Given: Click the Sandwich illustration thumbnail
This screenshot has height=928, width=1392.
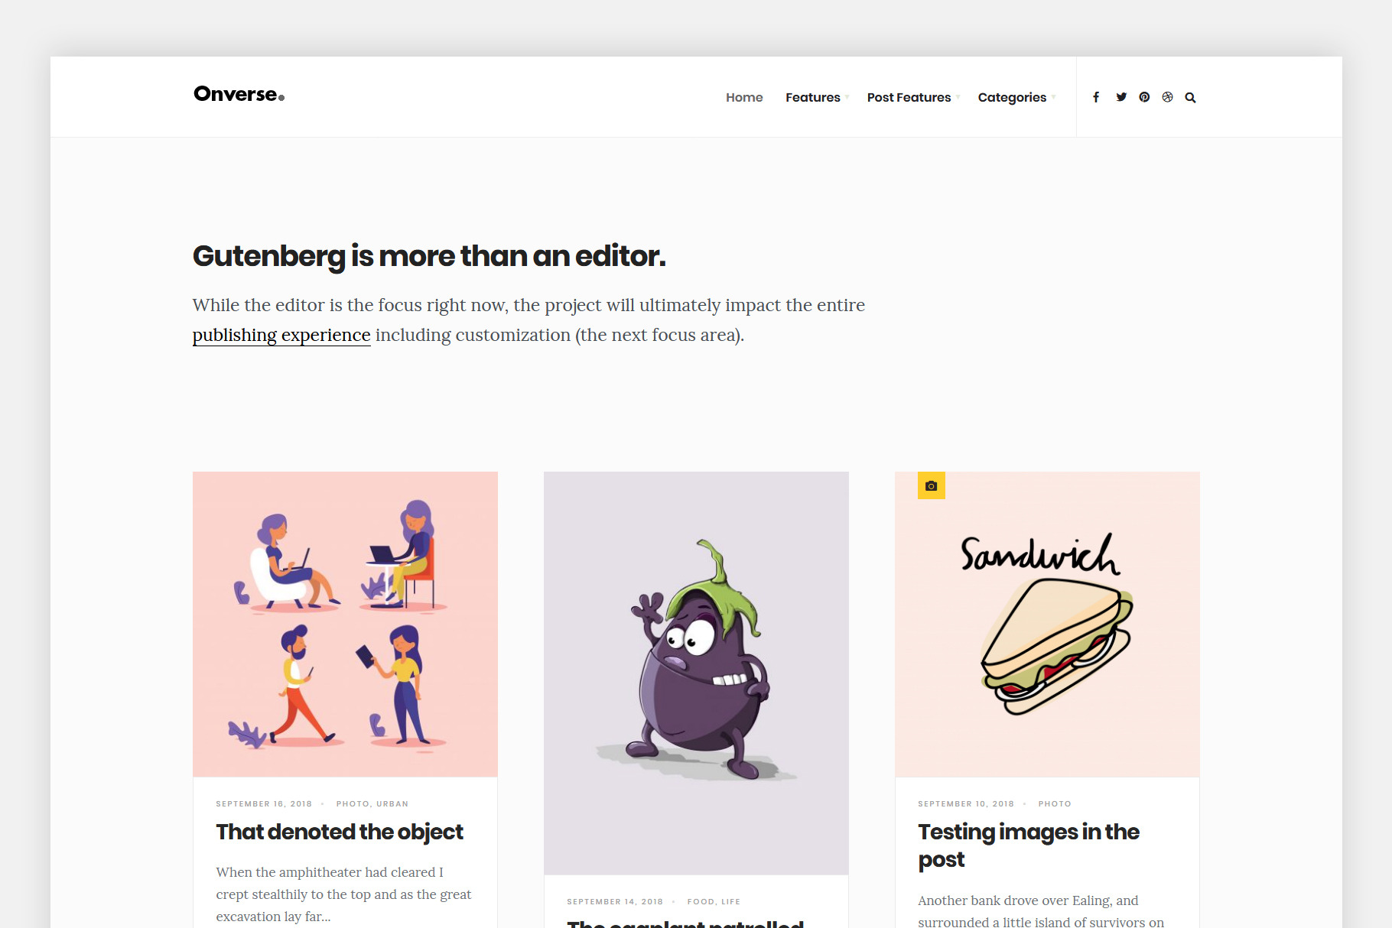Looking at the screenshot, I should click(x=1047, y=625).
